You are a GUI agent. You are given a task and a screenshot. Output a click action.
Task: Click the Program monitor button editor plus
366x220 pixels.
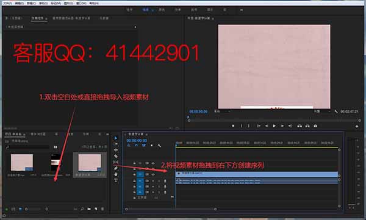[x=357, y=126]
